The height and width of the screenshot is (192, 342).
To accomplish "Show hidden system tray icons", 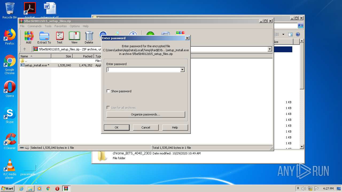I will [x=298, y=189].
